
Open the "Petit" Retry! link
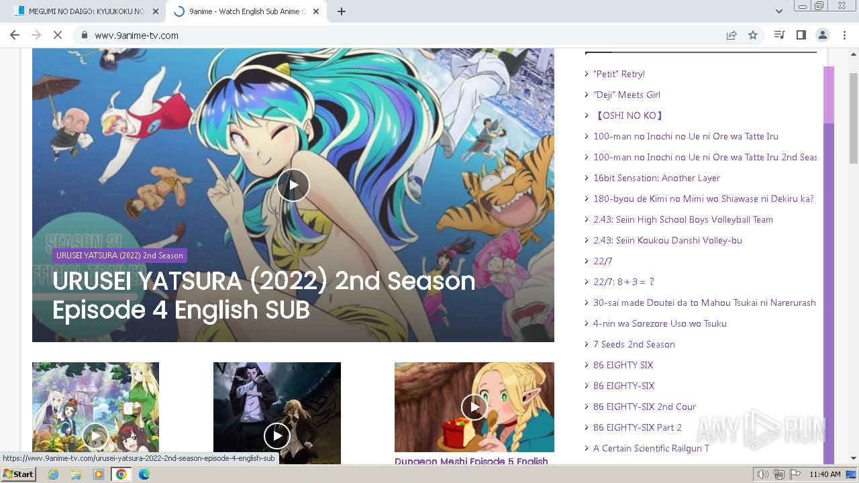point(619,74)
